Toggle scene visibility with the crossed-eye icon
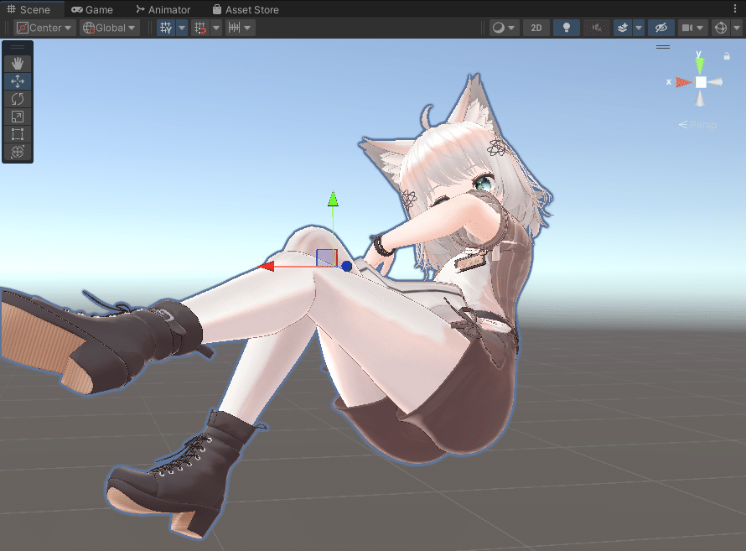The width and height of the screenshot is (746, 551). point(661,27)
